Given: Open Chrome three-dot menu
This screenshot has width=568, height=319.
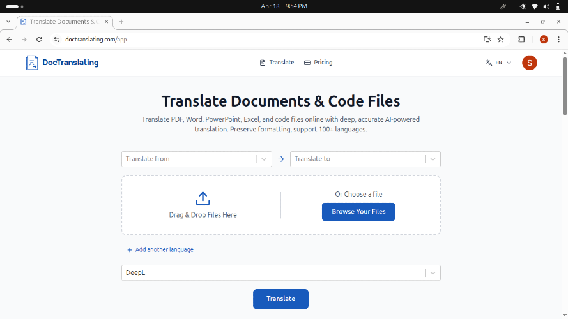Looking at the screenshot, I should 558,40.
